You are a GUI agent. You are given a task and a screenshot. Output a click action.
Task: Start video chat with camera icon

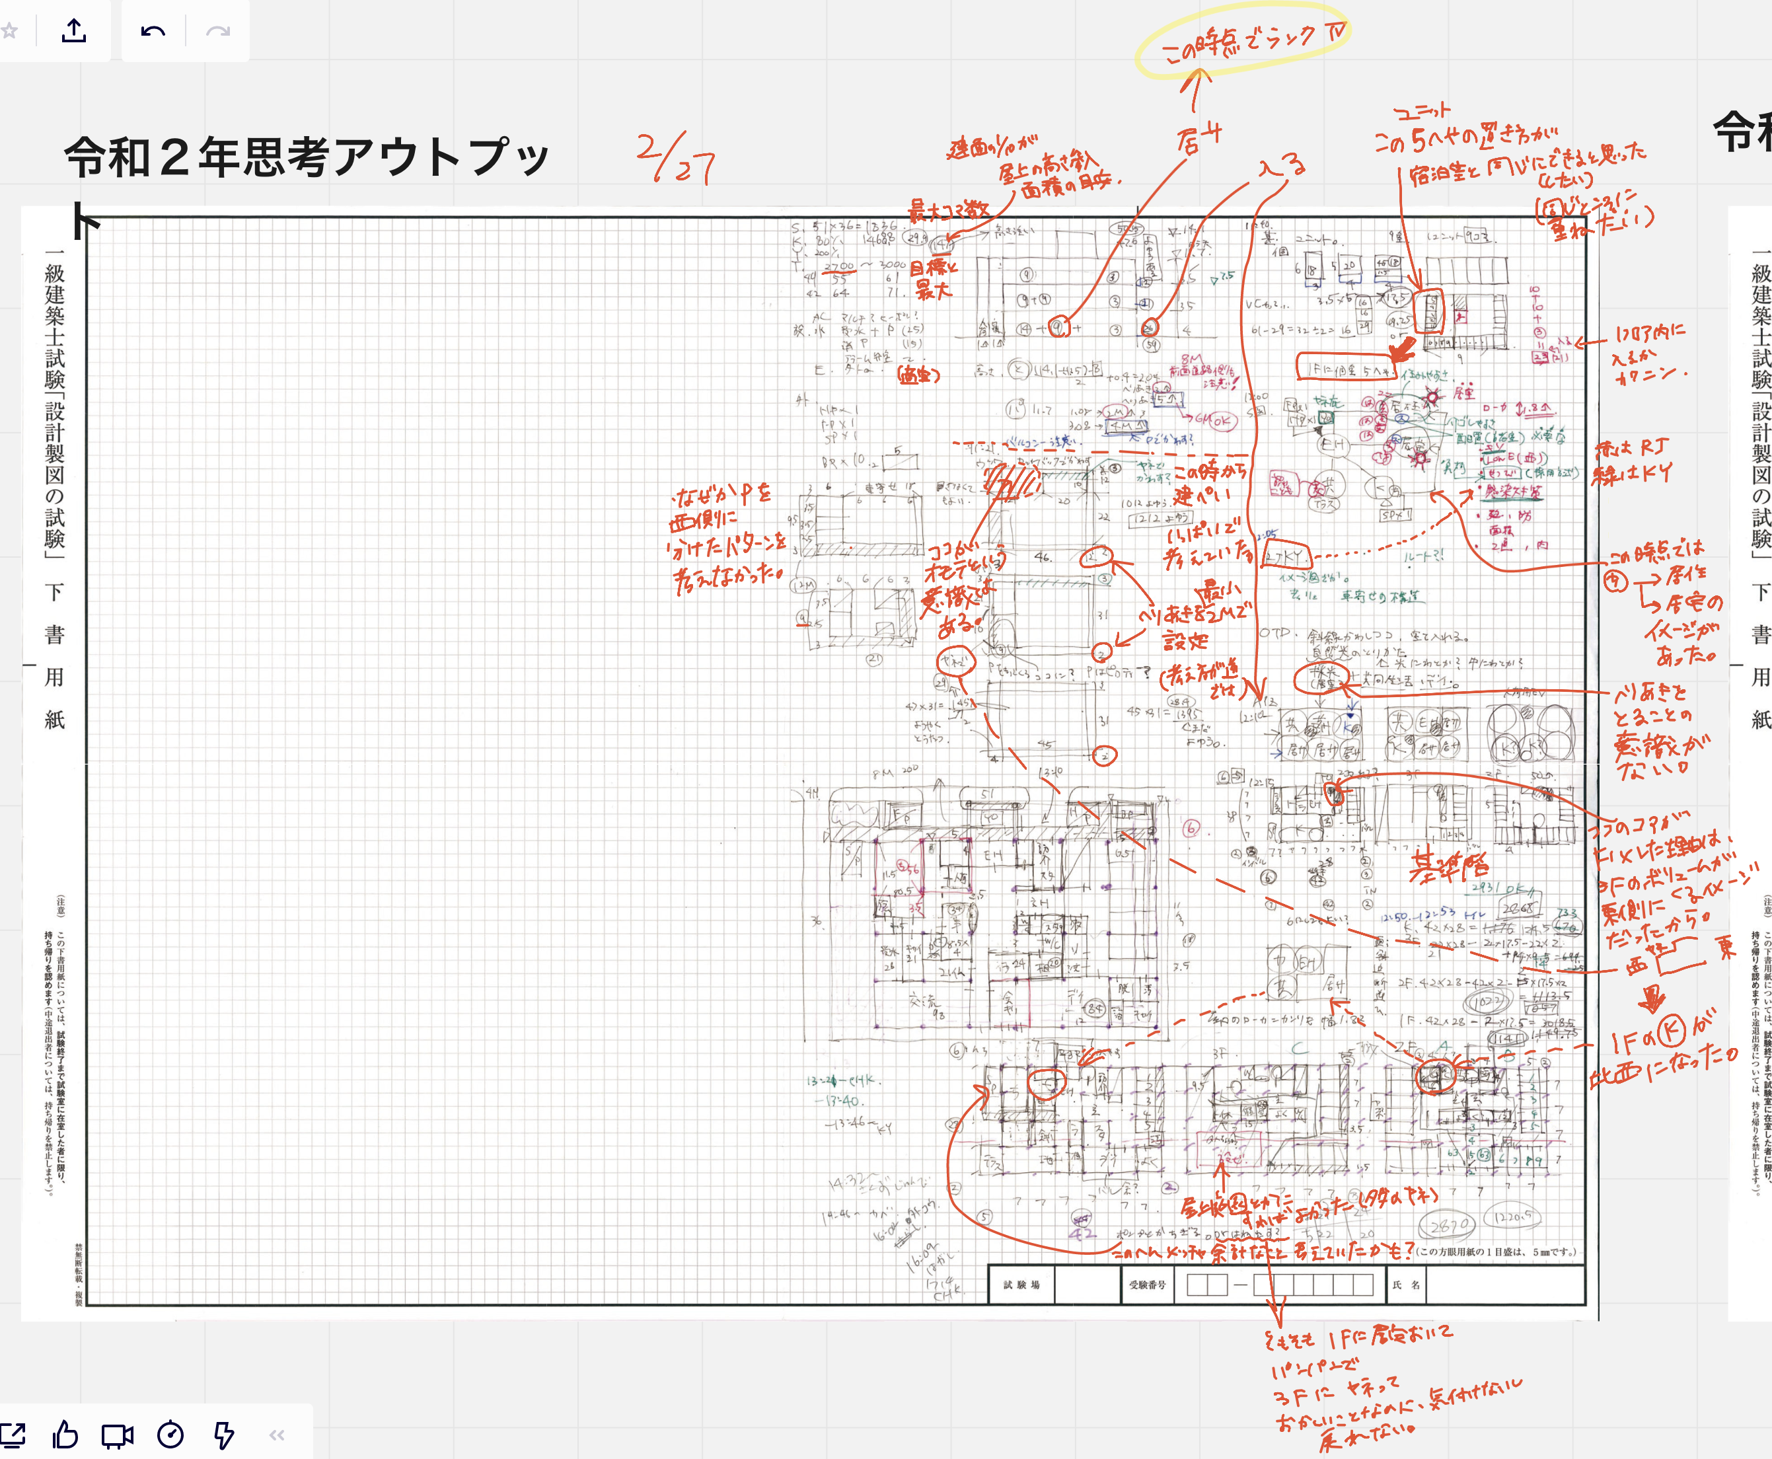point(118,1435)
